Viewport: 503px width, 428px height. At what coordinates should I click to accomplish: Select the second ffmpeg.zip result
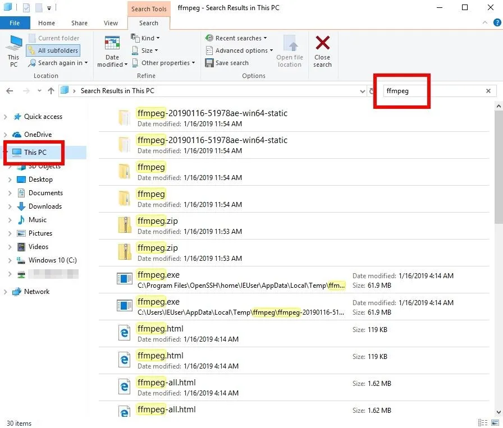[x=294, y=252]
